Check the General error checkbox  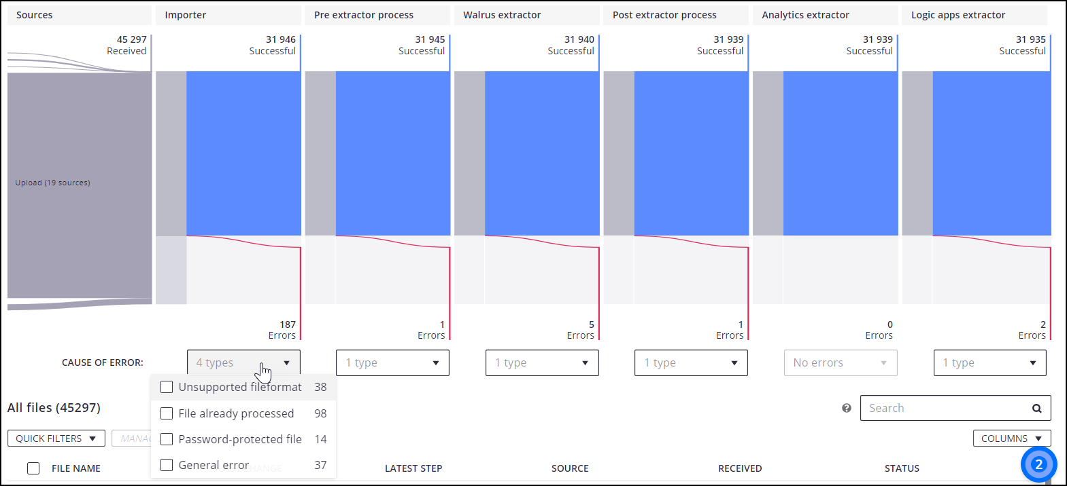[x=167, y=464]
